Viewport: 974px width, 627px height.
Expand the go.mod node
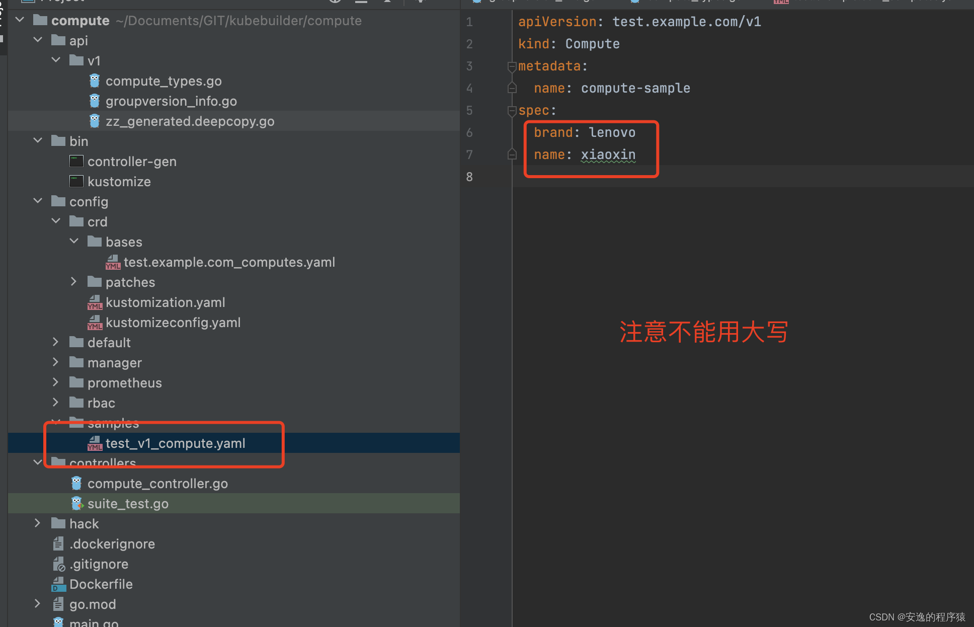click(37, 604)
